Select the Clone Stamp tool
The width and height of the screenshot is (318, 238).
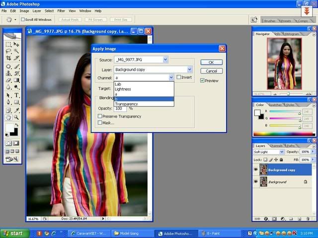coord(8,73)
